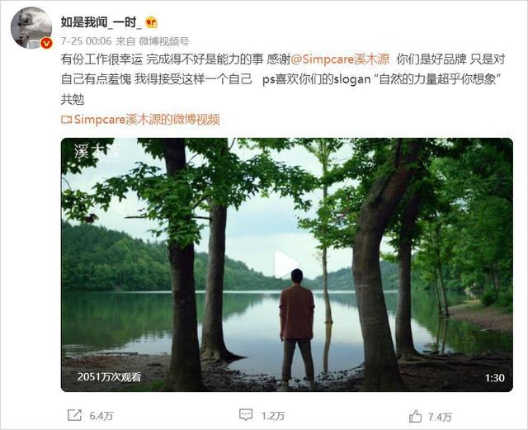The height and width of the screenshot is (430, 528).
Task: Open comments with the speech bubble icon
Action: [246, 415]
